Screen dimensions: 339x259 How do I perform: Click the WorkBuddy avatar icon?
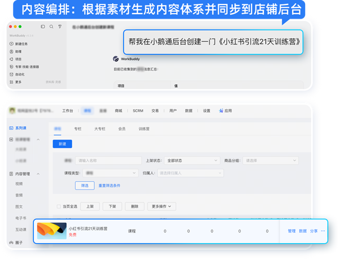tap(116, 59)
